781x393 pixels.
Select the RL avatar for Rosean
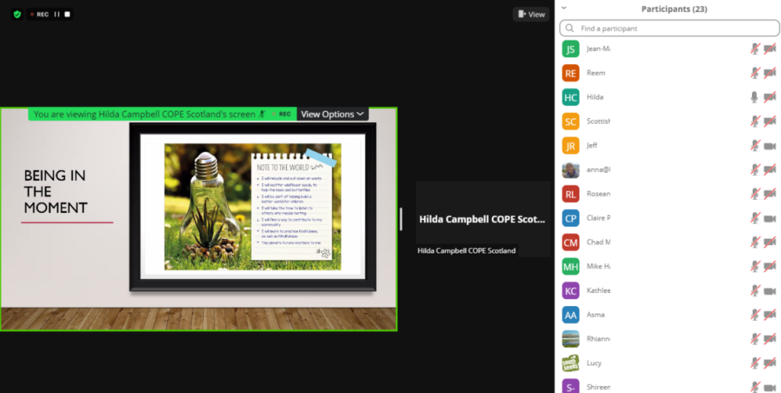coord(570,194)
